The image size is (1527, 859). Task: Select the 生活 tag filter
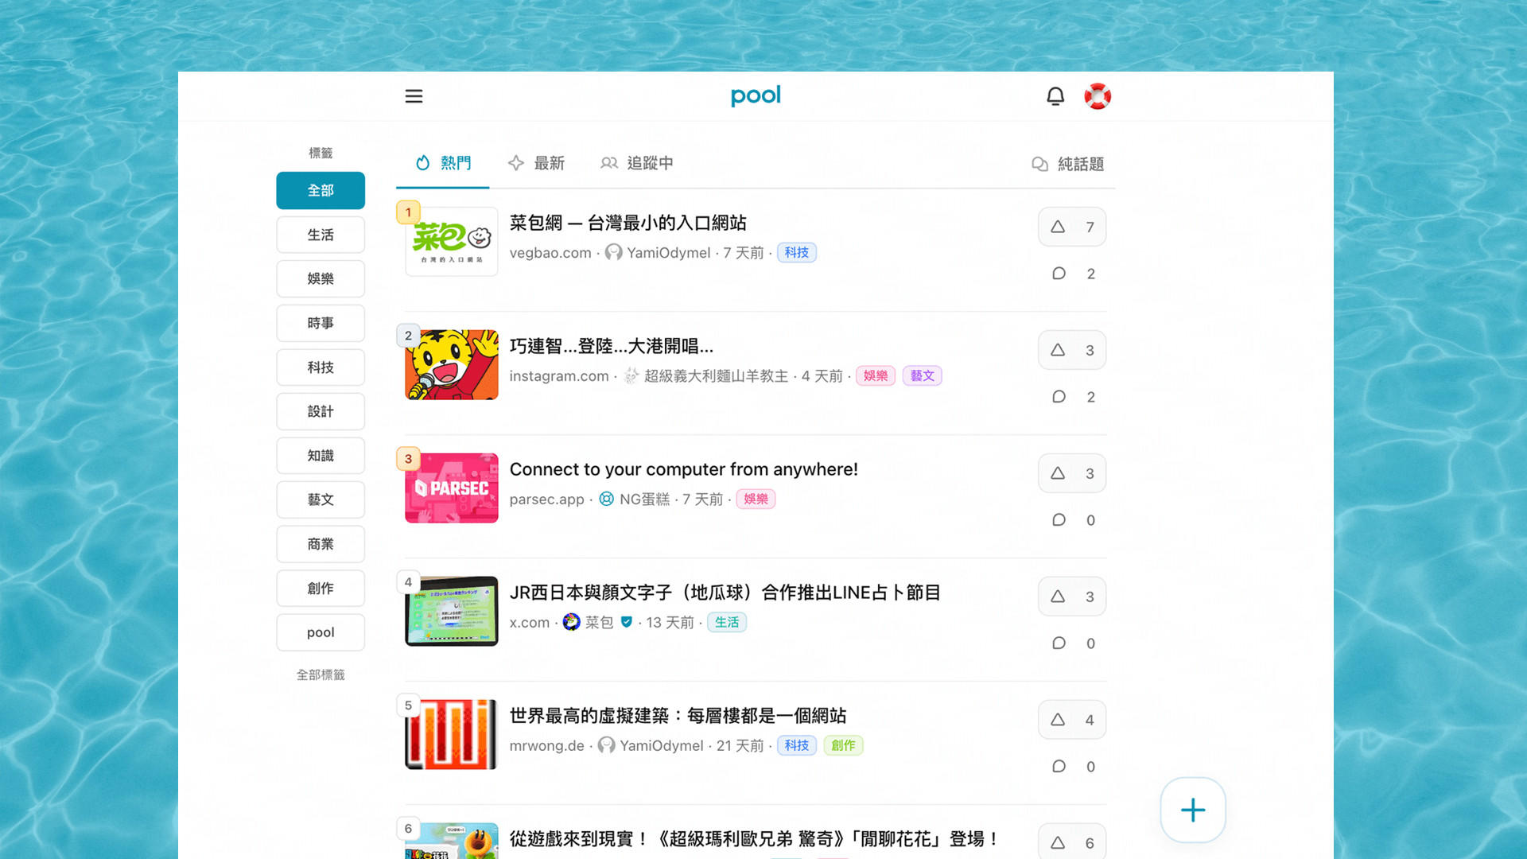point(321,235)
